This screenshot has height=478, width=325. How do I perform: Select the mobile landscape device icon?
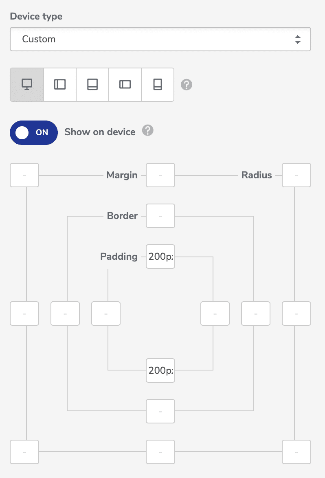click(125, 84)
